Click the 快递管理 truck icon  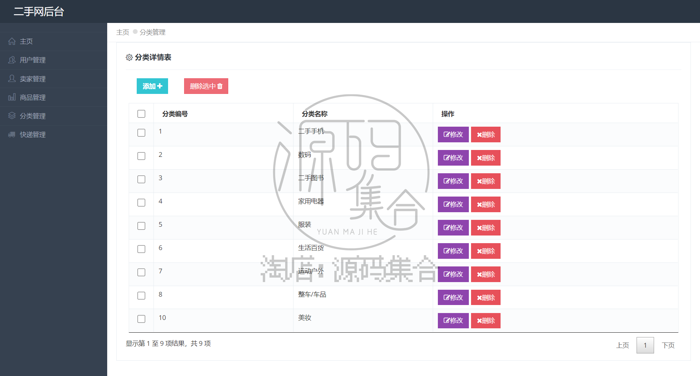coord(12,134)
